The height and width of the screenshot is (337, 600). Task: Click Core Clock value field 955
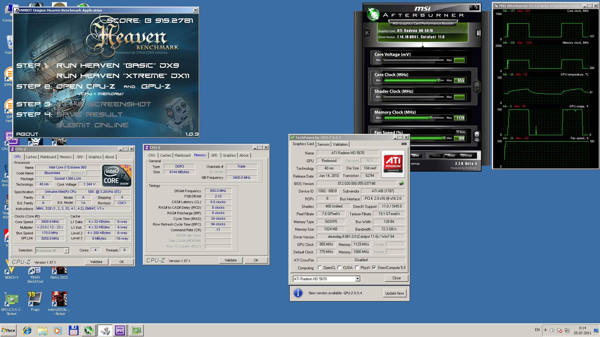coord(460,81)
